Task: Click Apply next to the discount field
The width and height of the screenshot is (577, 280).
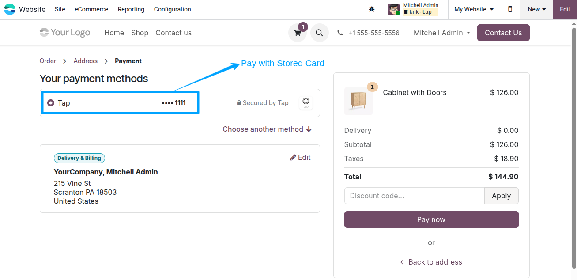Action: [501, 196]
